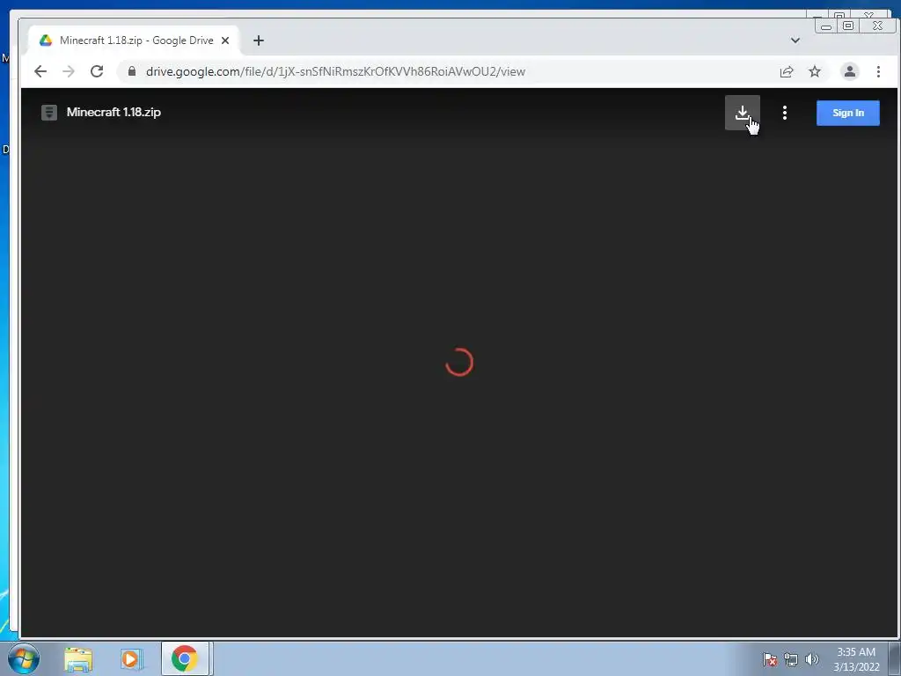
Task: Open Action Center flag icon
Action: point(770,659)
